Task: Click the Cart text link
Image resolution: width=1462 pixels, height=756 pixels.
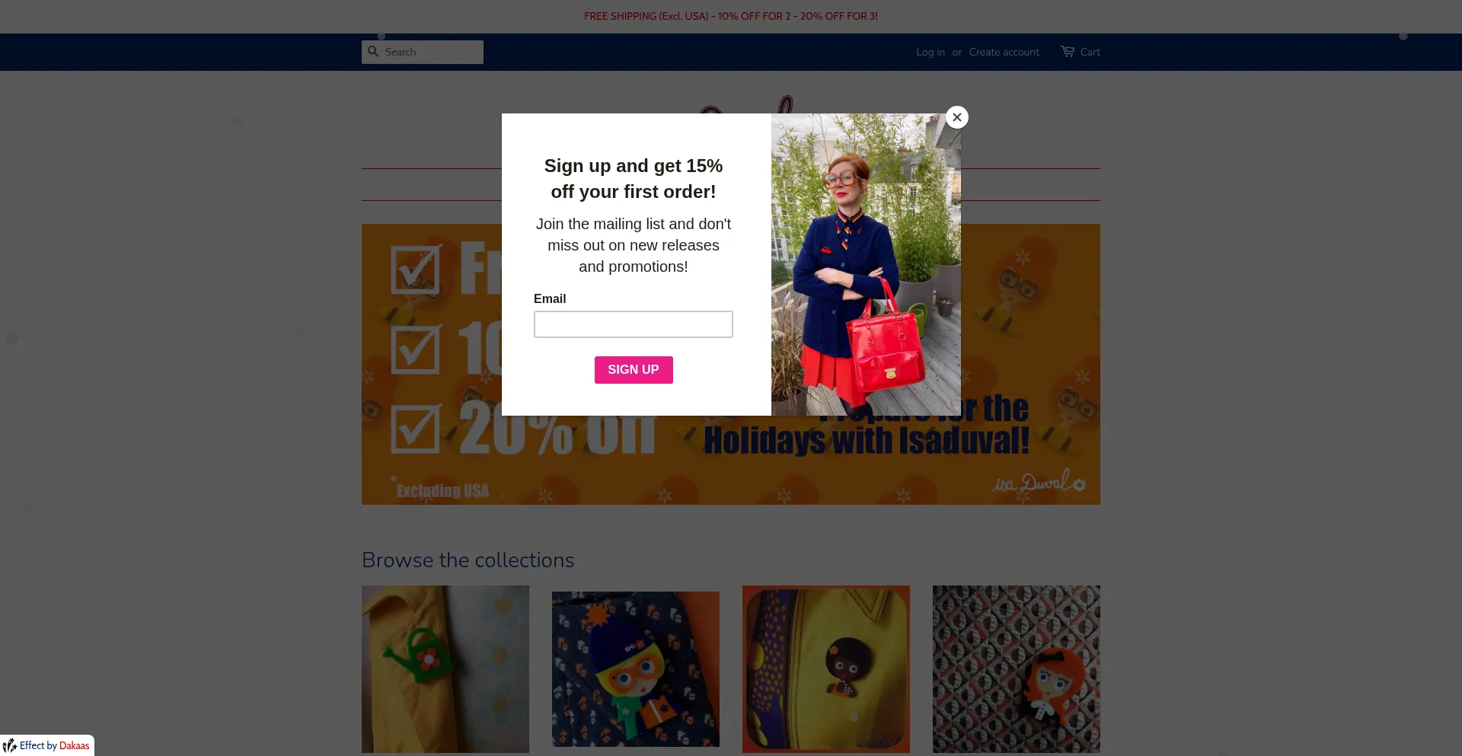Action: click(x=1090, y=52)
